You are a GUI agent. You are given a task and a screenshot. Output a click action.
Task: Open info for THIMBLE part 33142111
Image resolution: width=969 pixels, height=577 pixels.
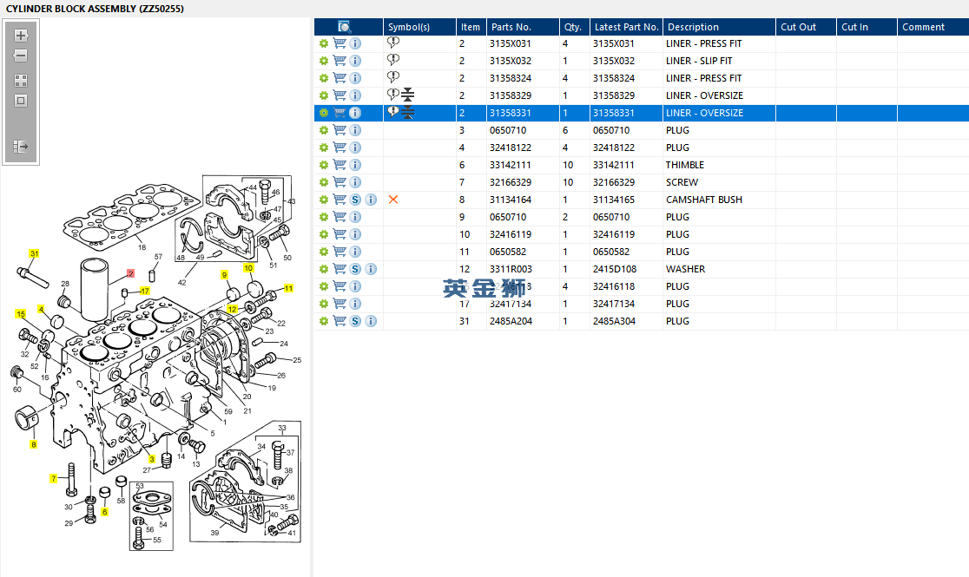[355, 165]
